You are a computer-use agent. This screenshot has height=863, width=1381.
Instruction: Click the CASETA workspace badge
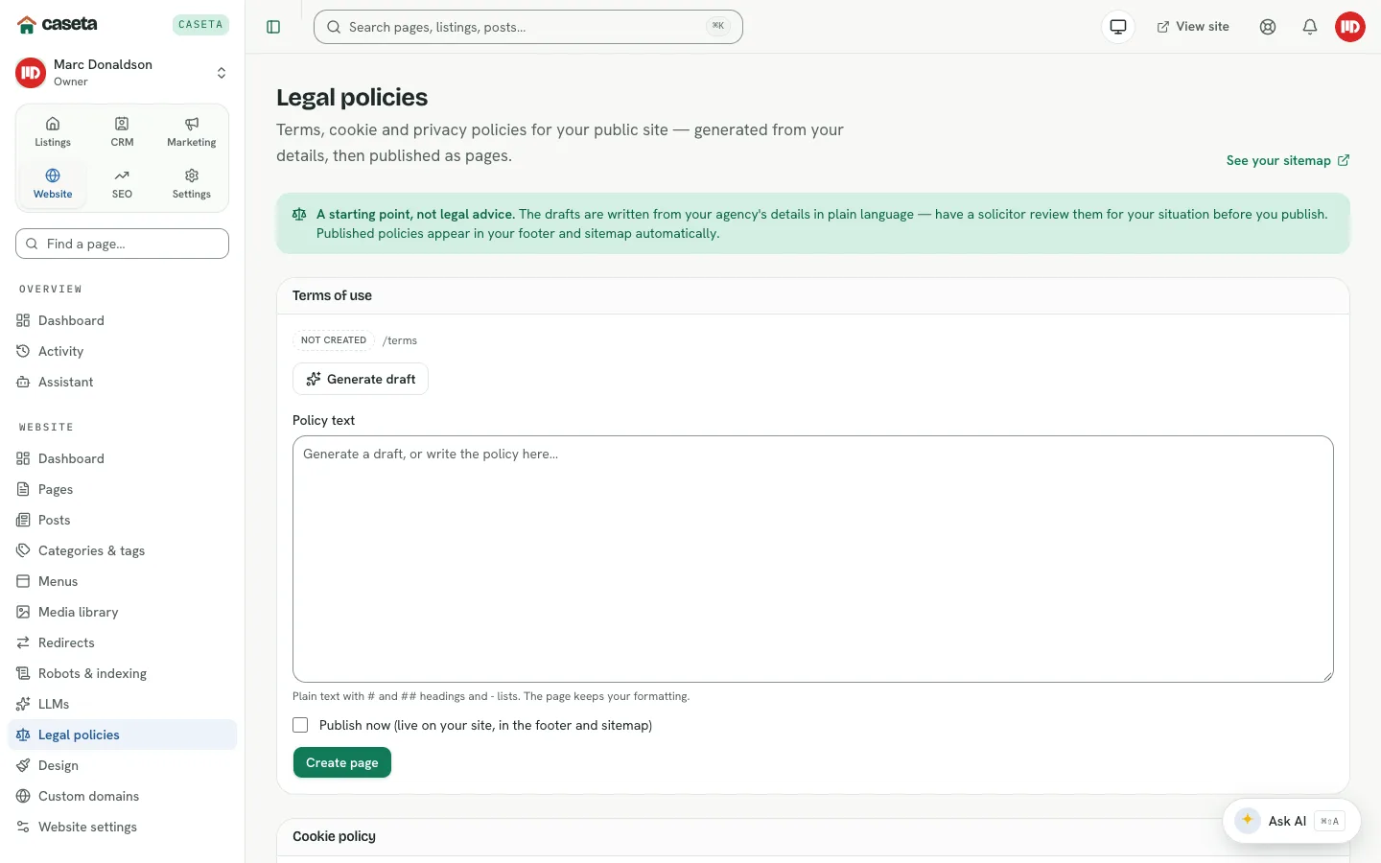click(x=200, y=25)
